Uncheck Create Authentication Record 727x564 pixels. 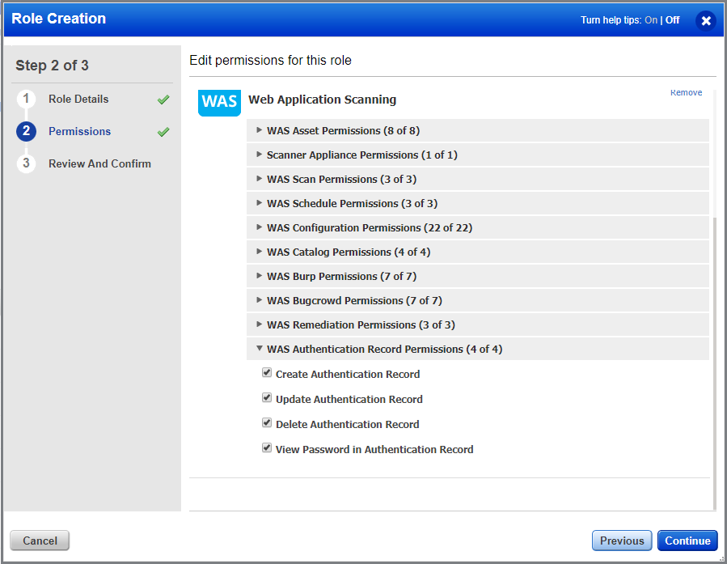[x=267, y=372]
